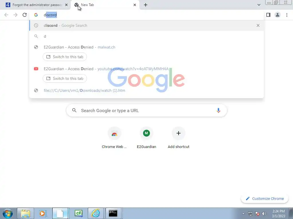Image resolution: width=293 pixels, height=219 pixels.
Task: Select the youtube.com Access Denied suggestion
Action: [x=146, y=69]
